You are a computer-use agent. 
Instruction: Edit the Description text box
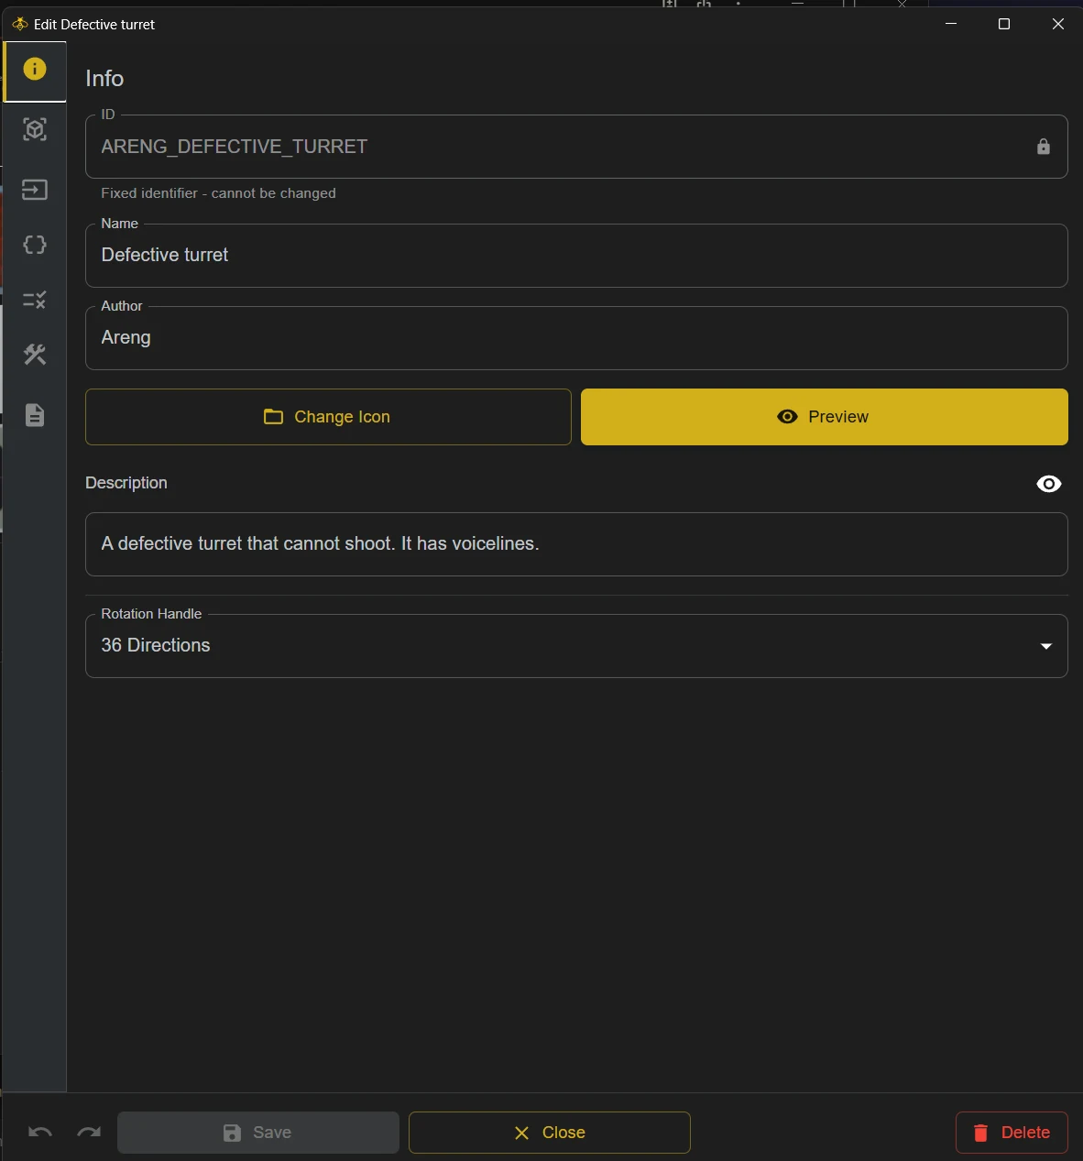pos(576,544)
